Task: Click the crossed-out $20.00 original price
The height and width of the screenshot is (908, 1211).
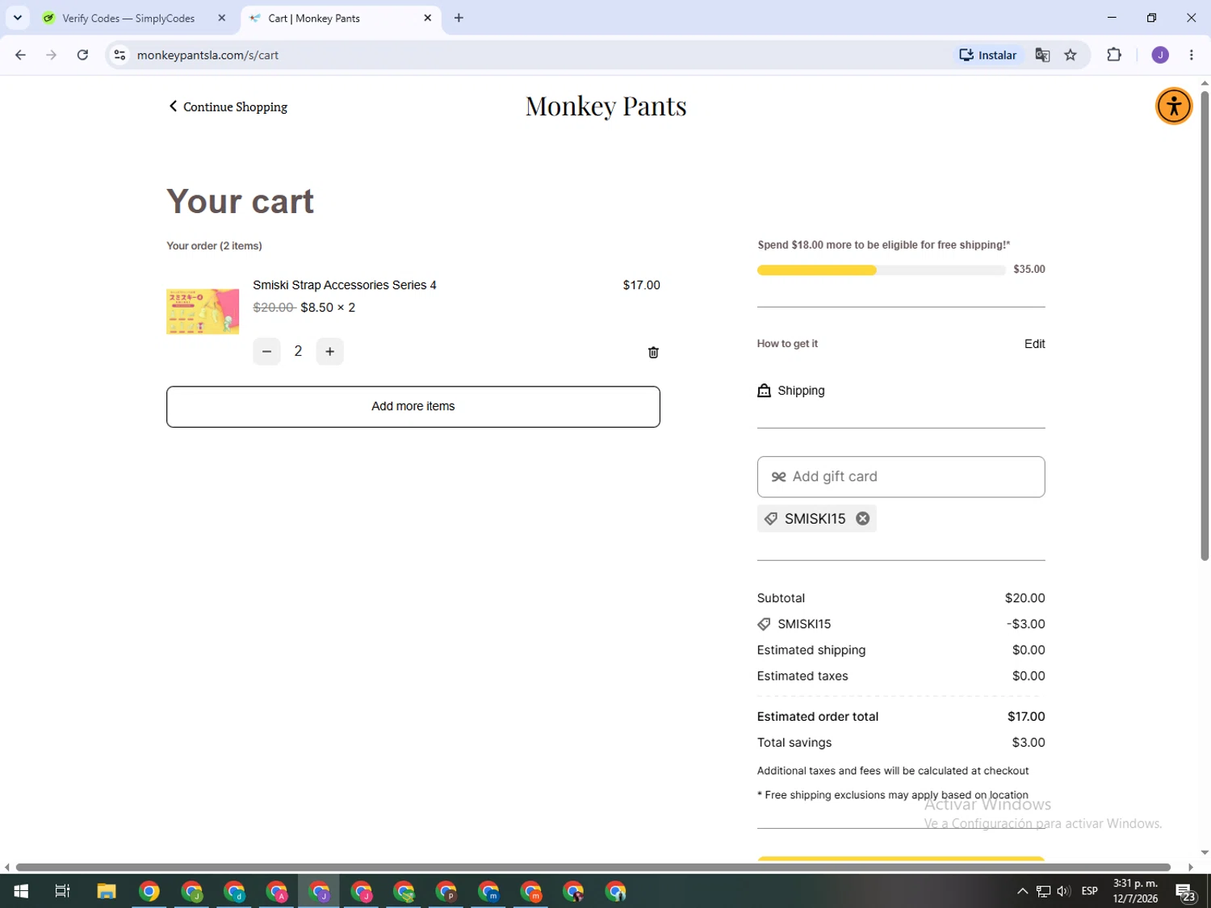Action: click(274, 308)
